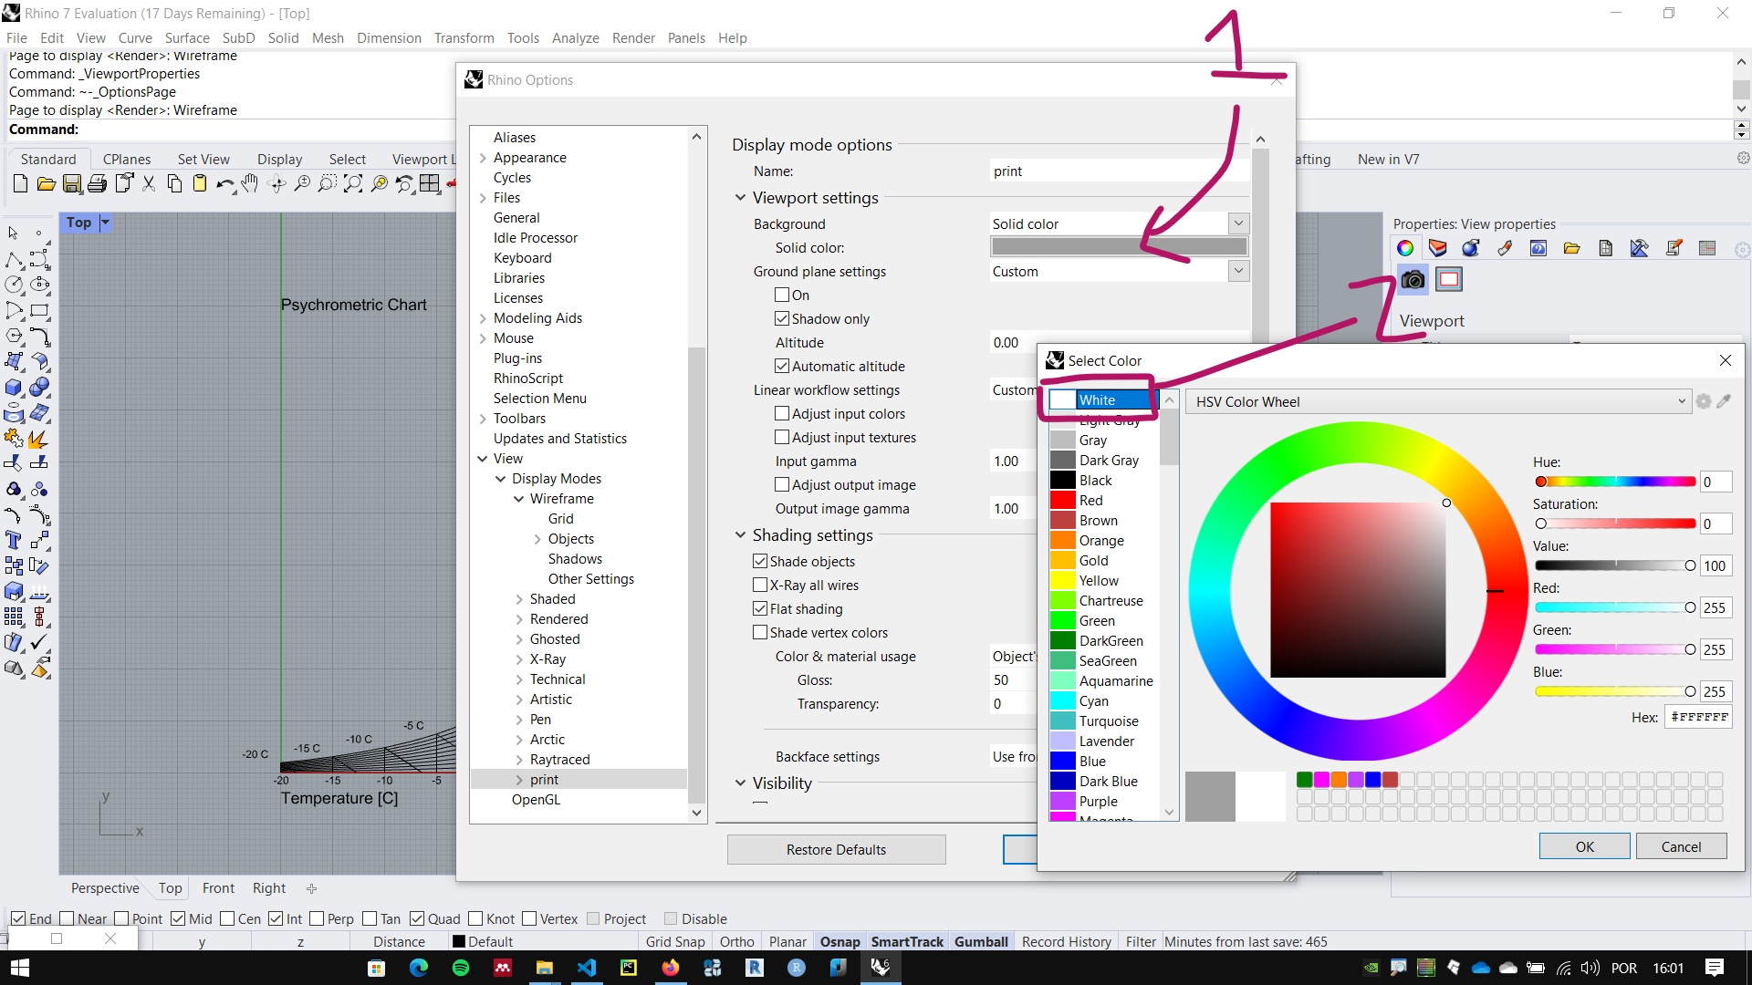Screen dimensions: 1752x985
Task: Click the Restore Defaults button
Action: (x=836, y=849)
